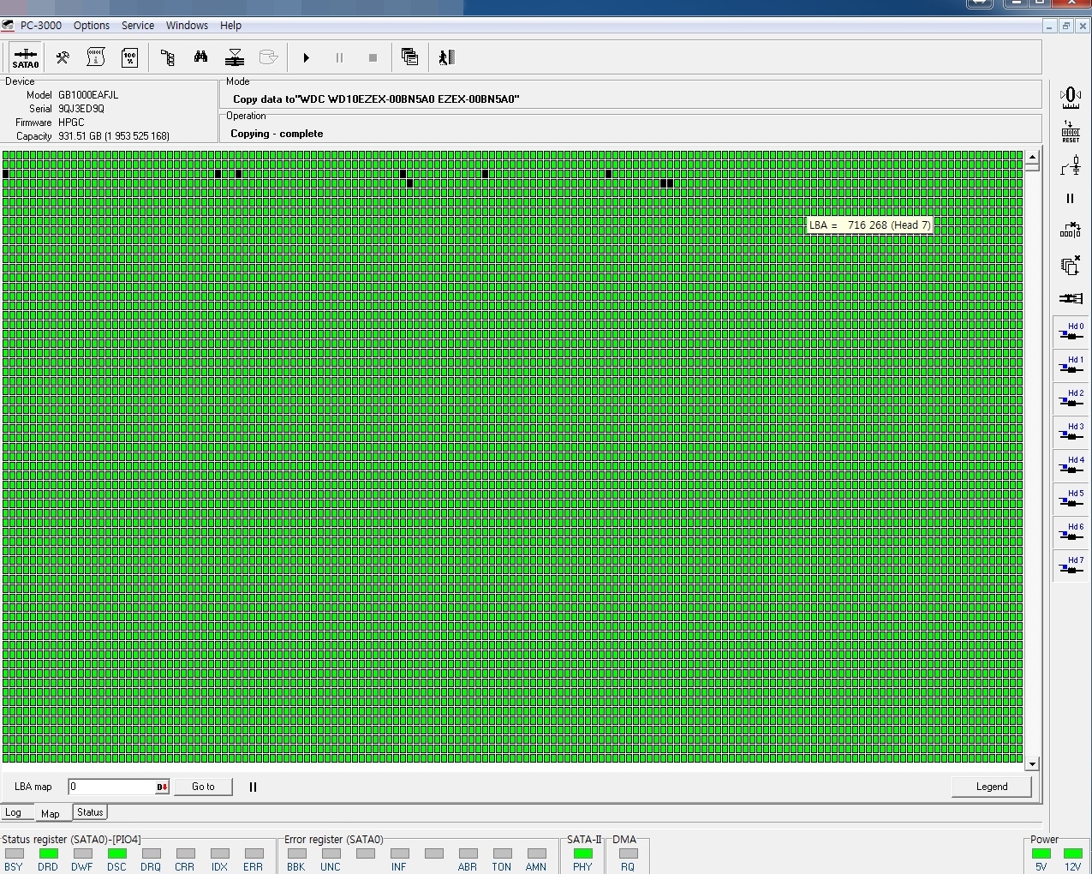The width and height of the screenshot is (1092, 874).
Task: Click the SATA0 port selection icon
Action: point(26,57)
